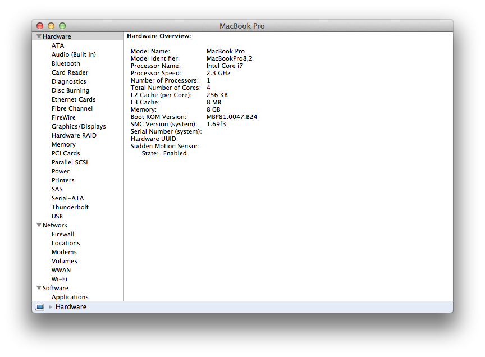Select Locations under Network
The image size is (485, 357).
point(66,243)
